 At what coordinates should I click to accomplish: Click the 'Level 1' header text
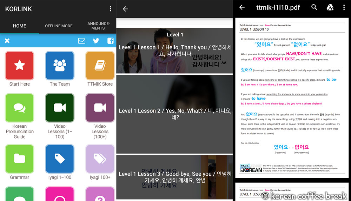[175, 35]
